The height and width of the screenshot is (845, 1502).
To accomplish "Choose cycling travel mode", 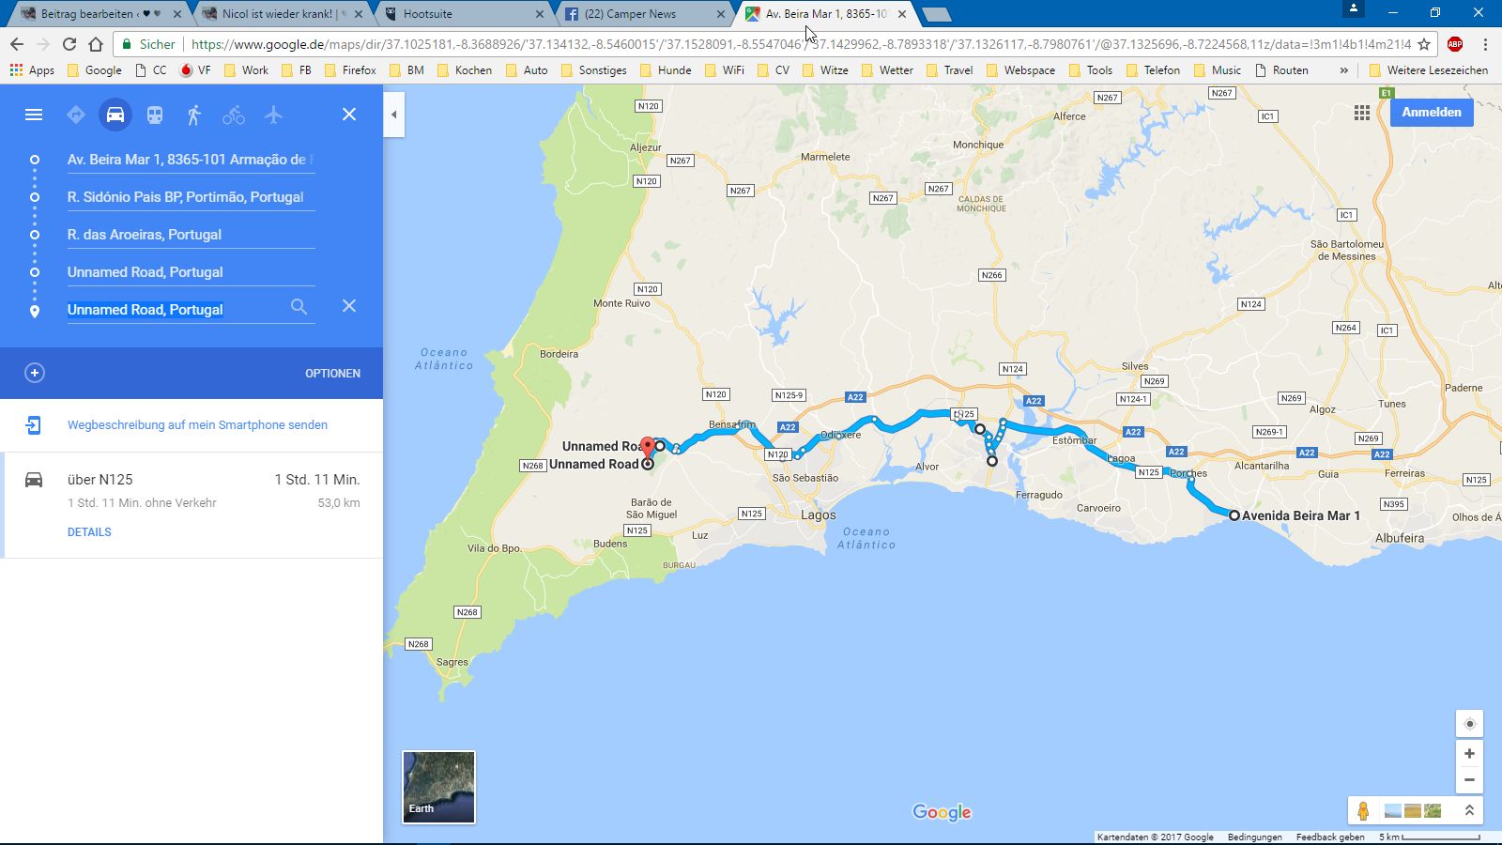I will [234, 115].
